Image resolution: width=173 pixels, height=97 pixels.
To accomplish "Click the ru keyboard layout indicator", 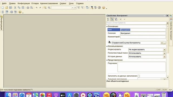I will click(x=171, y=90).
